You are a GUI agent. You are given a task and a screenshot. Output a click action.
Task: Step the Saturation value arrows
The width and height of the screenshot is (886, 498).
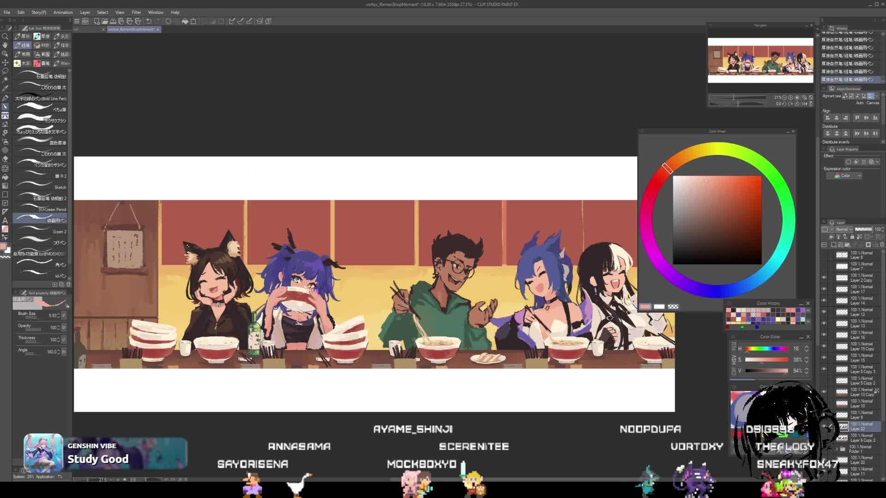coord(807,360)
